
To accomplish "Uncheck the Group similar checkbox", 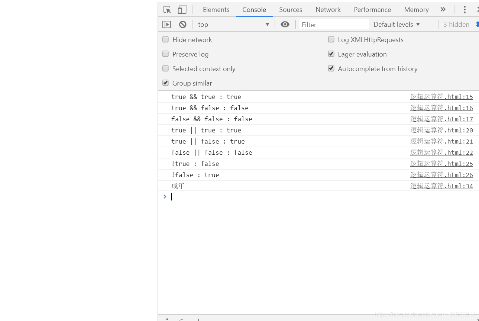I will tap(166, 83).
